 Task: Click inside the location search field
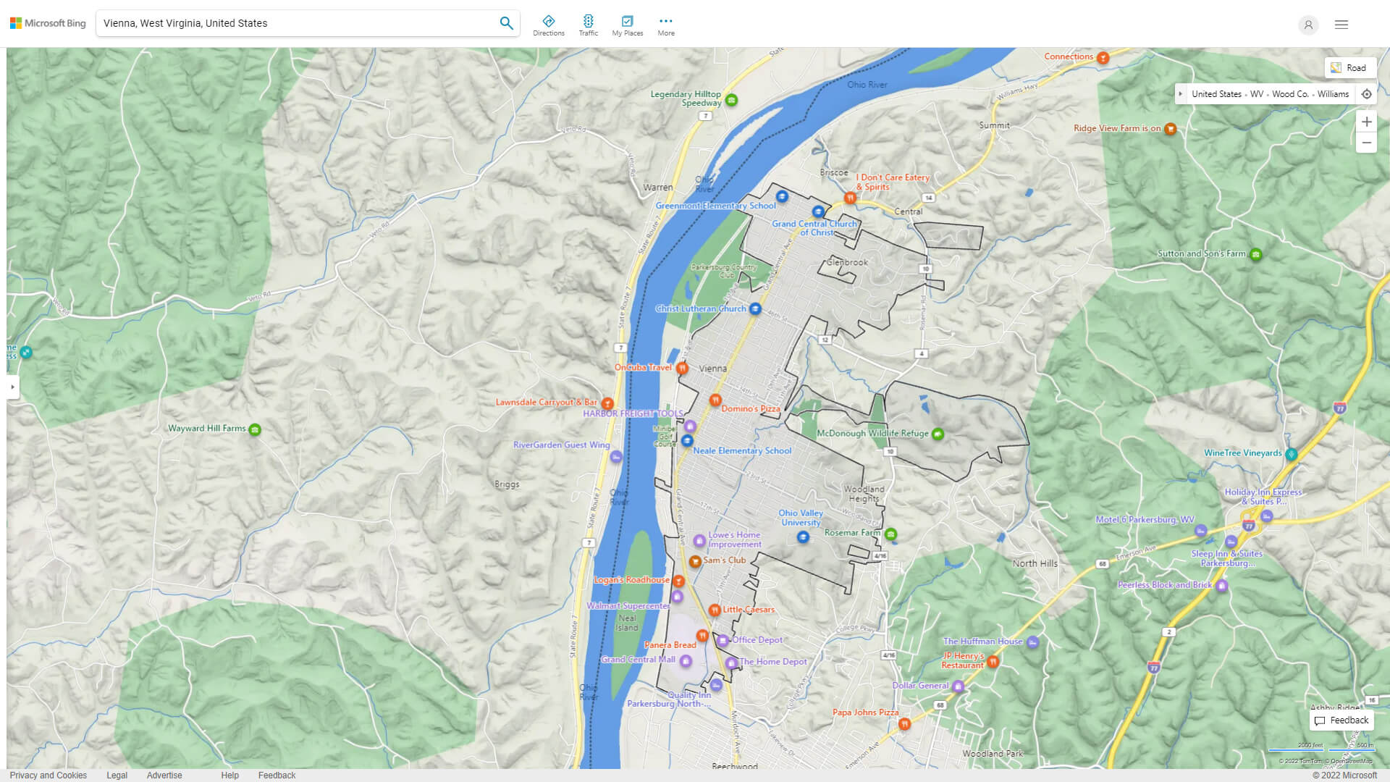290,22
